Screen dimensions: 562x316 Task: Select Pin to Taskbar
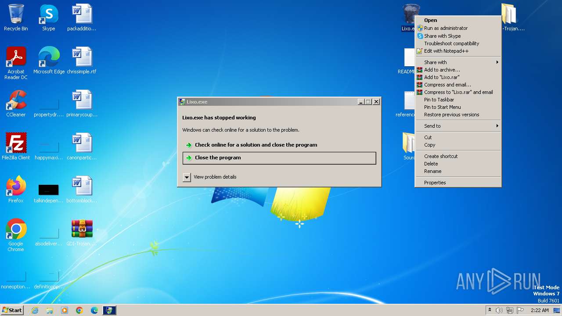click(458, 100)
